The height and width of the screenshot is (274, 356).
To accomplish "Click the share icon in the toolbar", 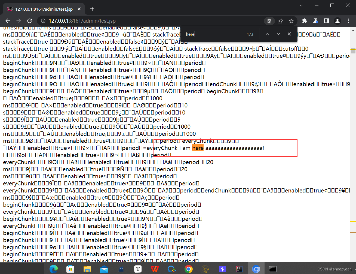I will pyautogui.click(x=280, y=21).
